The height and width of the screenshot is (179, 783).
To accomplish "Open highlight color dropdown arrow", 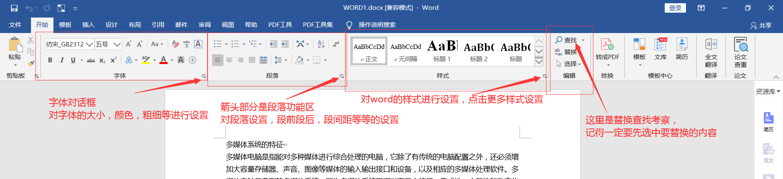I will 155,60.
